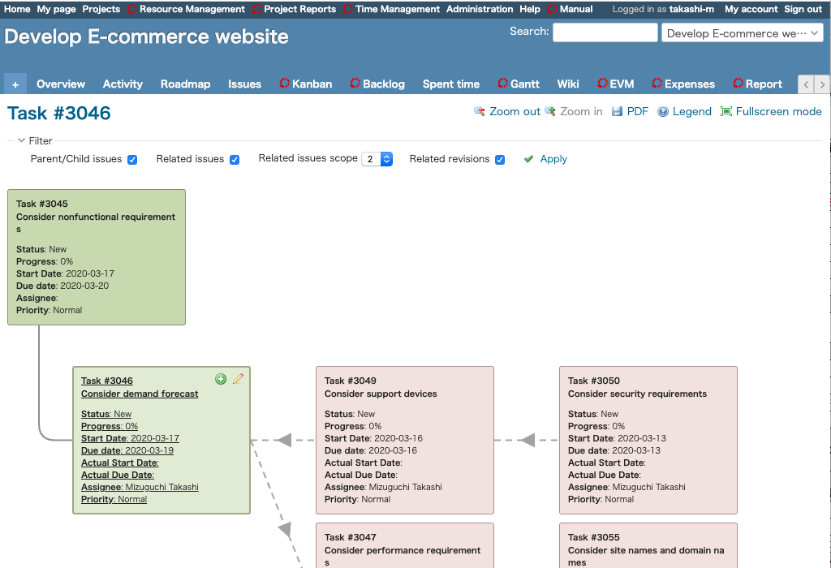Click the green checkmark Apply icon
Viewport: 831px width, 568px height.
[x=528, y=159]
